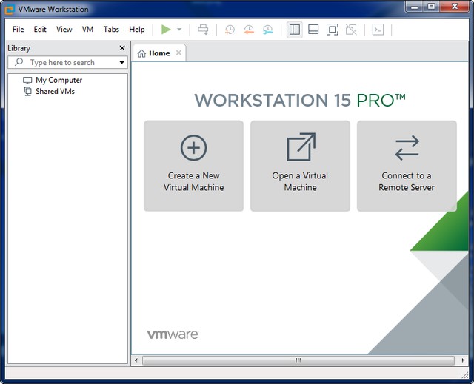Click the horizontal scrollbar thumb at bottom
474x384 pixels.
pos(298,360)
